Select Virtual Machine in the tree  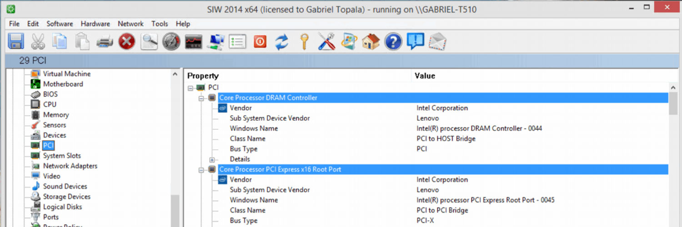[x=66, y=74]
